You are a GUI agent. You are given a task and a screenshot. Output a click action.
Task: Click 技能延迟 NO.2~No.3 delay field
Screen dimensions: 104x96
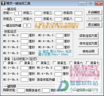pyautogui.click(x=60, y=36)
